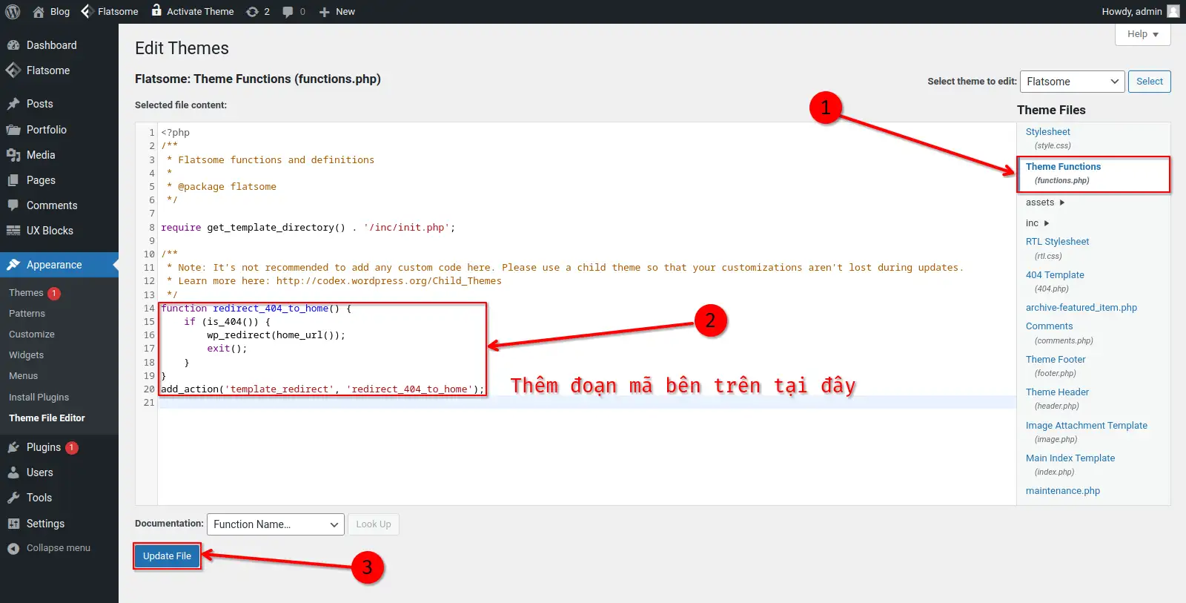Click the Select theme button
The width and height of the screenshot is (1186, 603).
click(x=1150, y=82)
